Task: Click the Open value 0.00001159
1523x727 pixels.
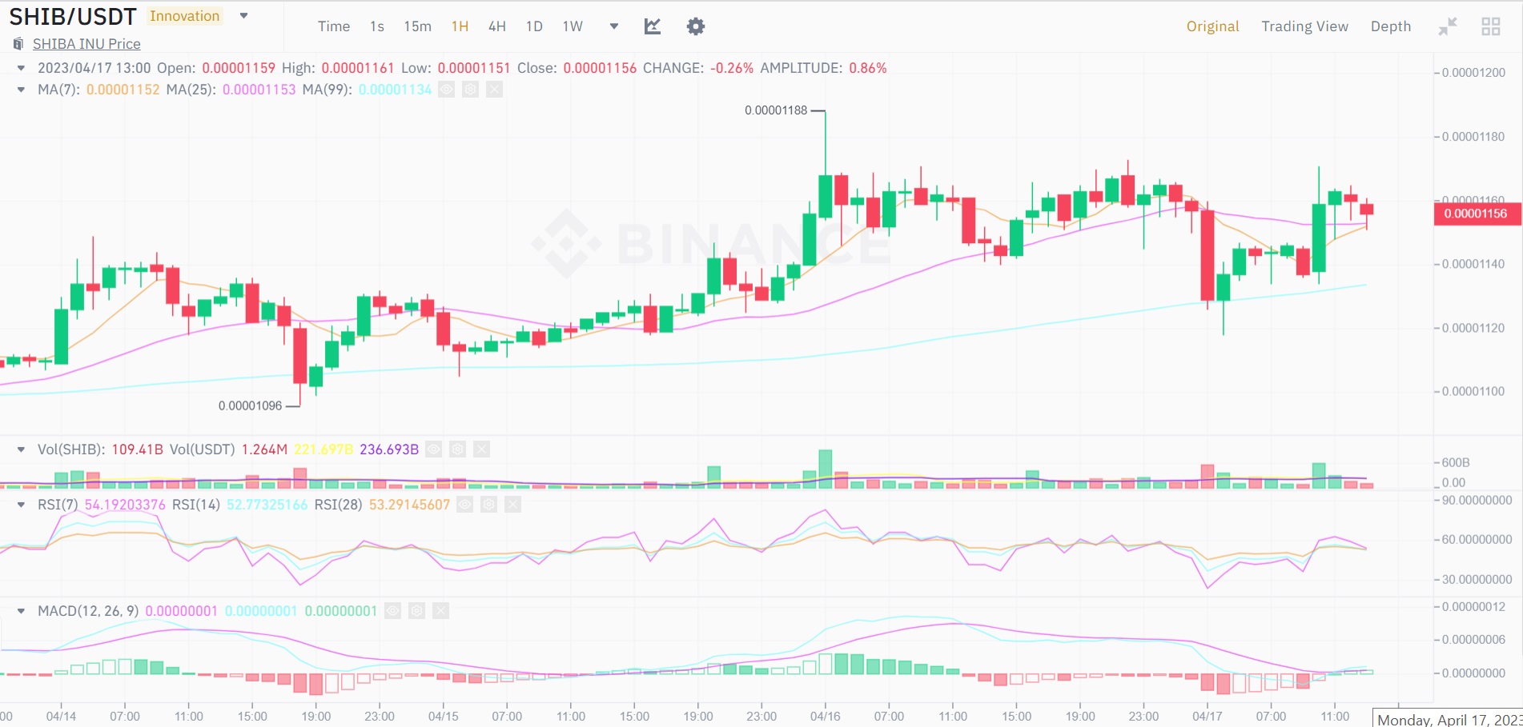Action: [238, 68]
